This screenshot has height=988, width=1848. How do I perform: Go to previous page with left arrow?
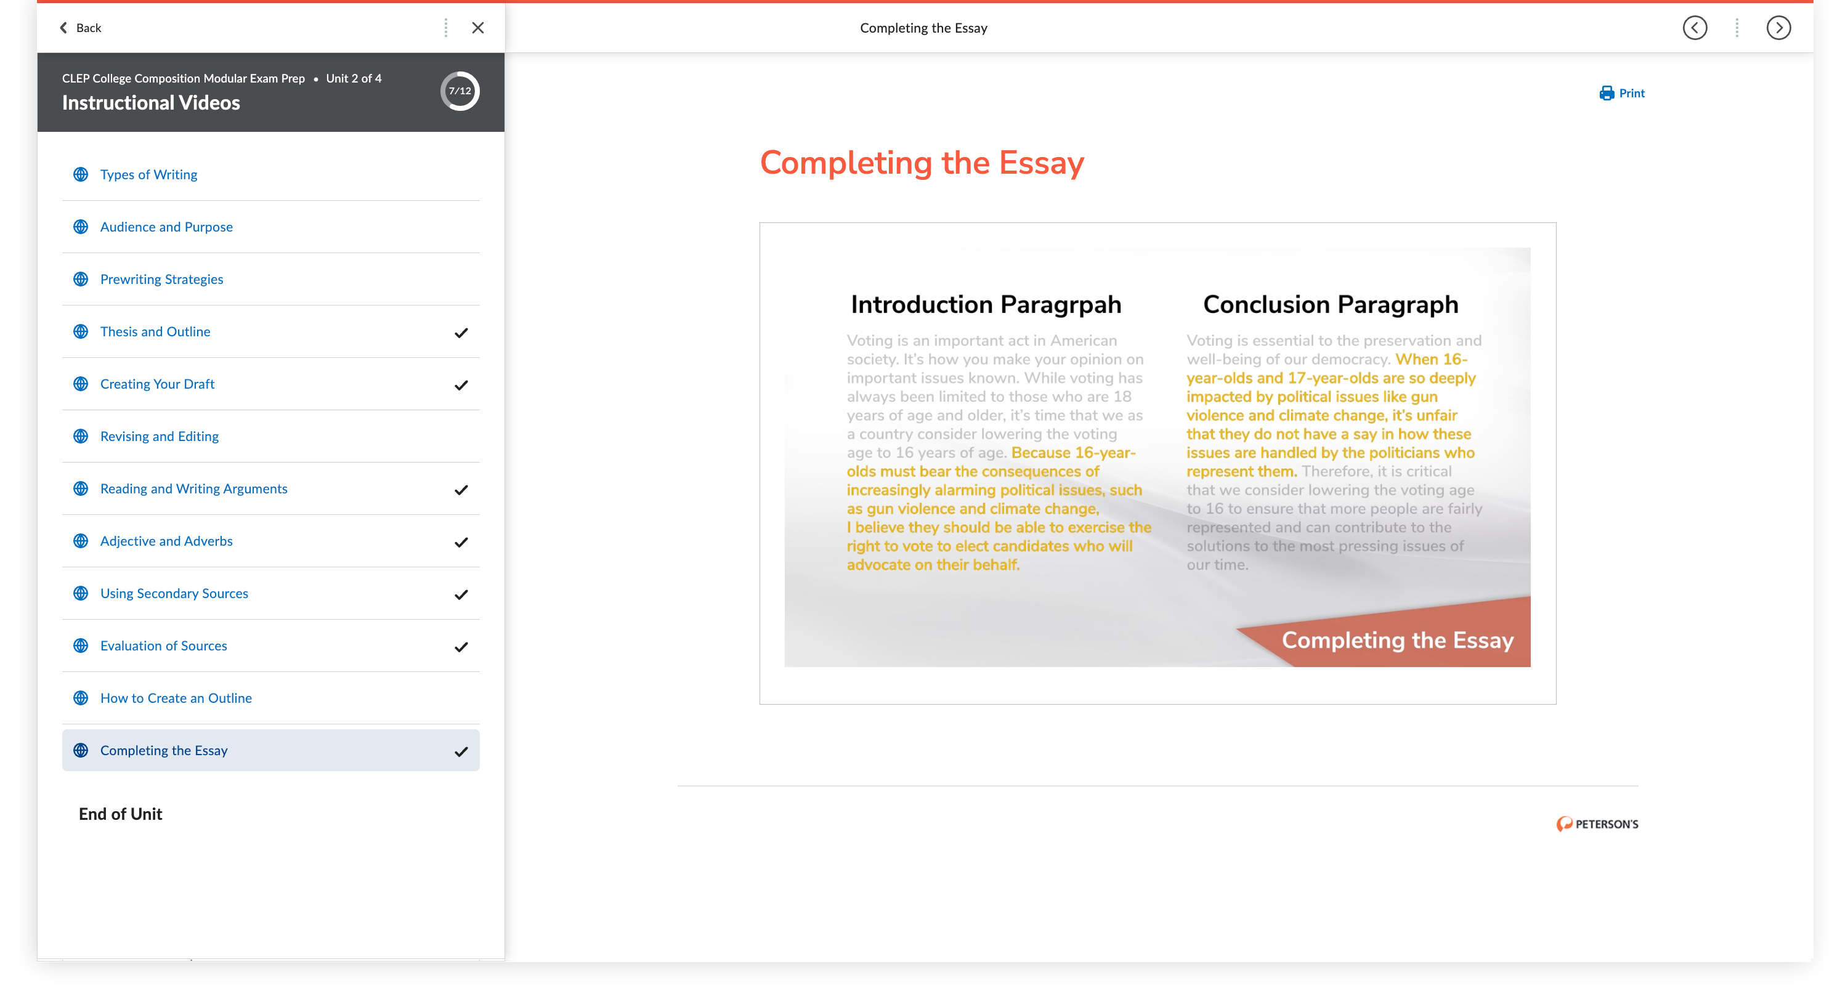[1695, 28]
